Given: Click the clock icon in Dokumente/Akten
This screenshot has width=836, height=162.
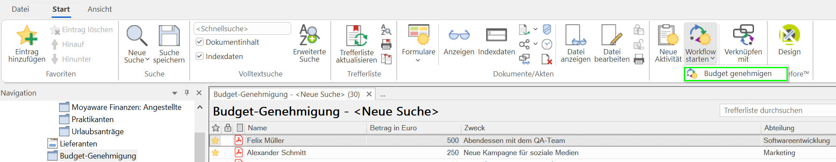Looking at the screenshot, I should click(547, 44).
